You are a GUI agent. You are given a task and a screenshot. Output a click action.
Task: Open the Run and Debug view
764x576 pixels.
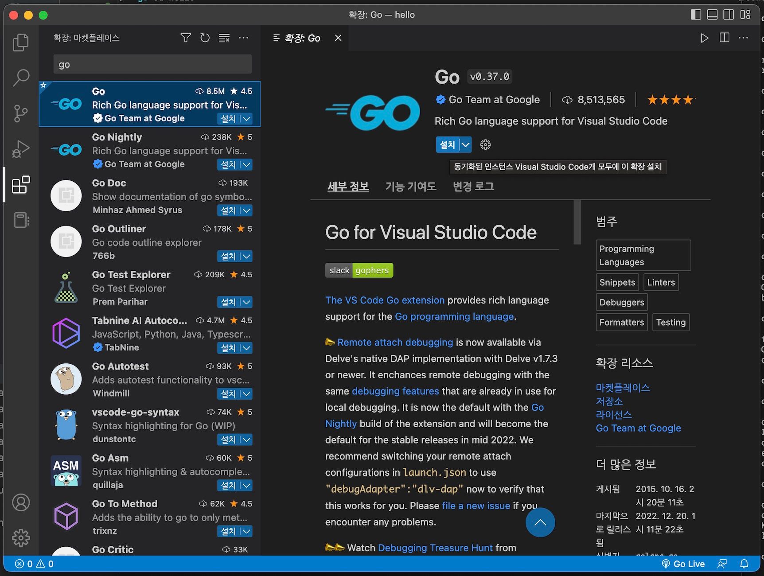pos(20,149)
